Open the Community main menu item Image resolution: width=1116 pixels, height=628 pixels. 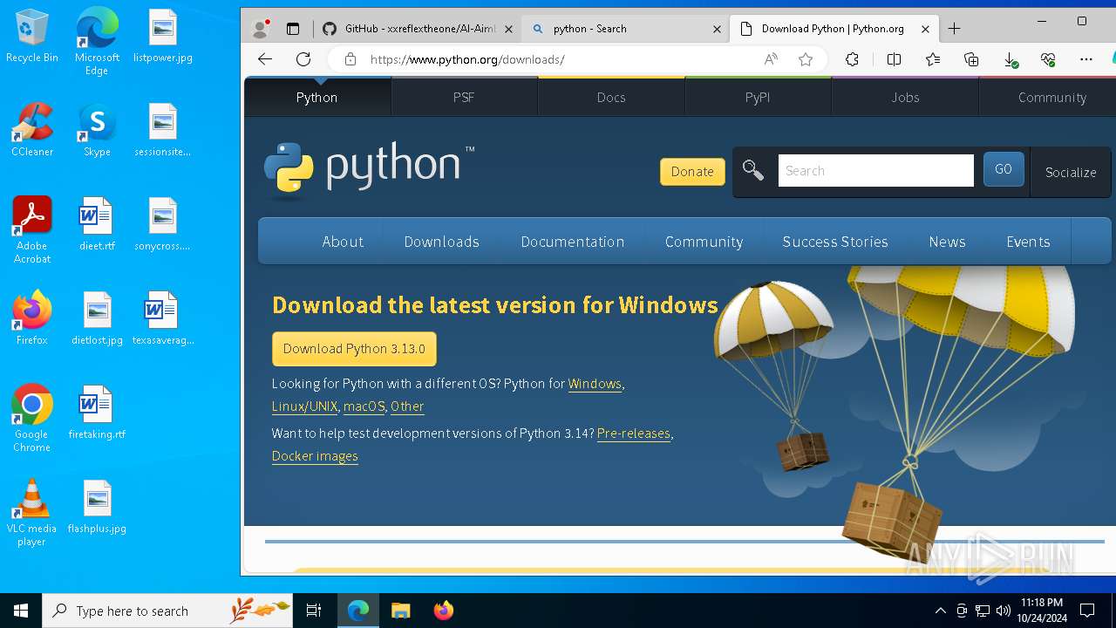tap(704, 242)
